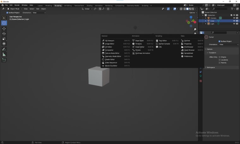The width and height of the screenshot is (240, 144).
Task: Open the outliner filter dropdown
Action: click(x=233, y=9)
